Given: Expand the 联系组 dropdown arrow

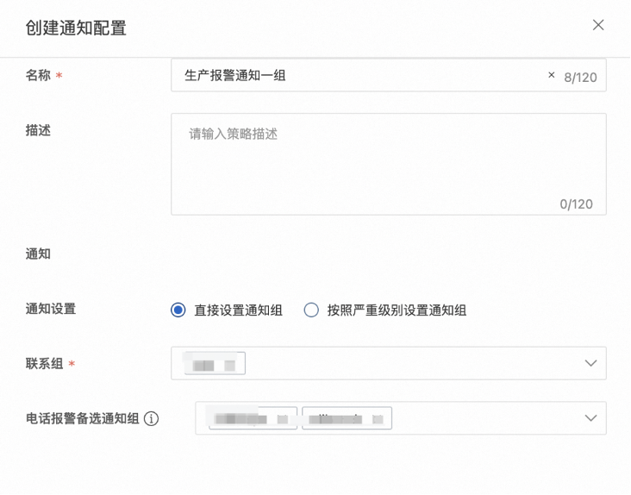Looking at the screenshot, I should tap(590, 363).
